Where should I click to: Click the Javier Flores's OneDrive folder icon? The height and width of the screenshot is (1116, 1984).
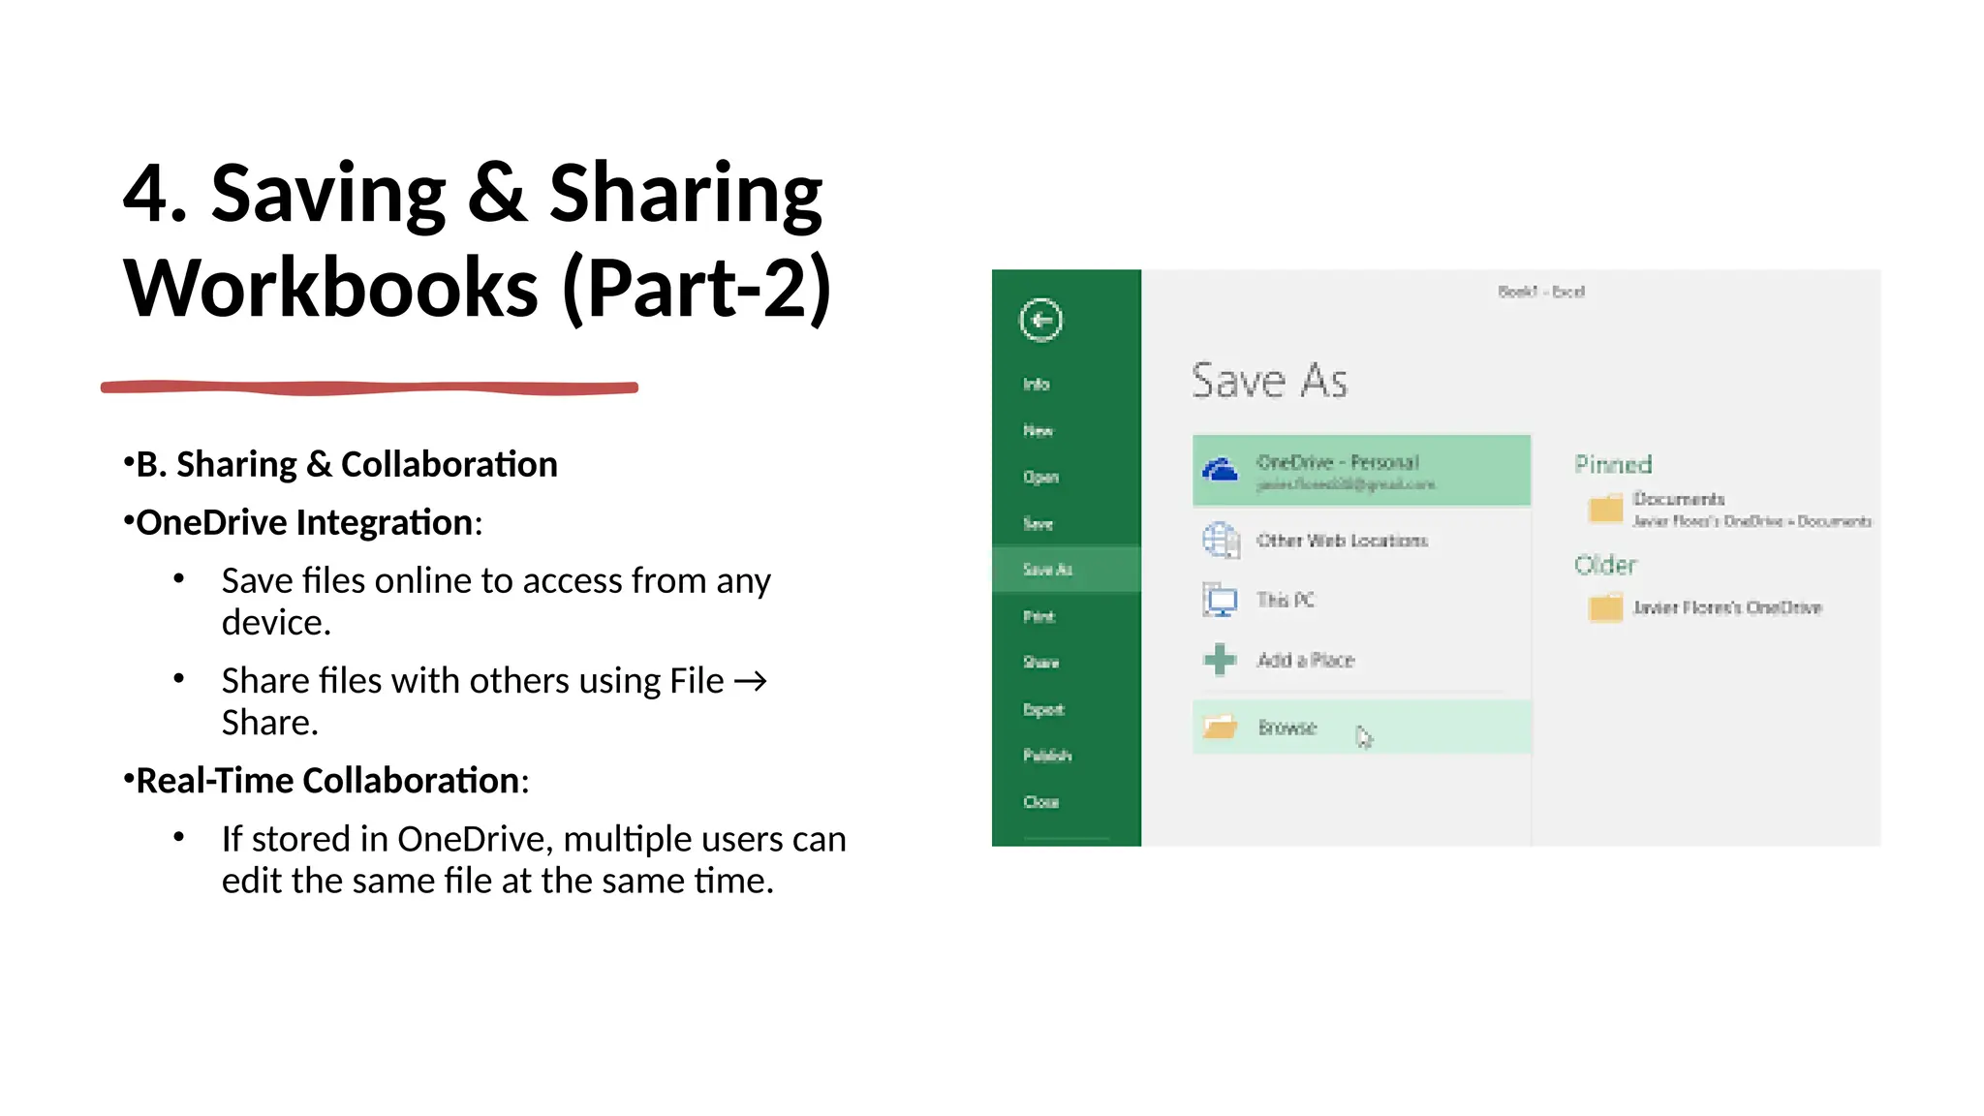(1605, 607)
